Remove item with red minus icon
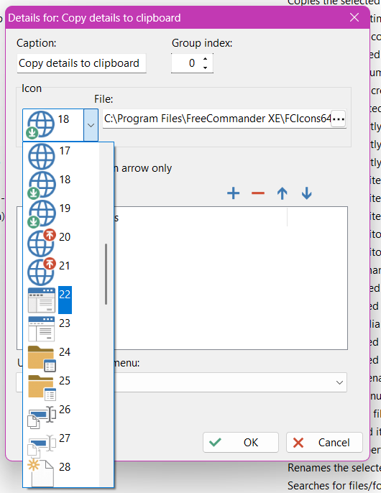Viewport: 381px width, 493px height. pos(257,193)
